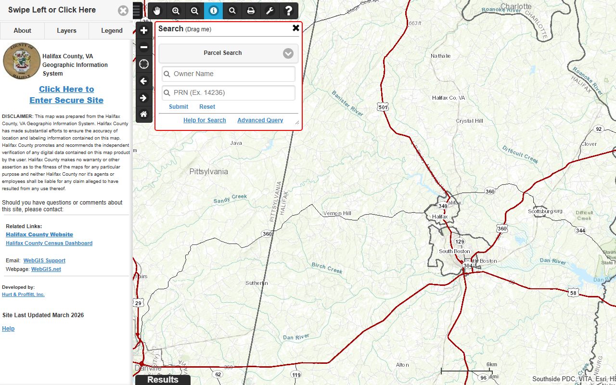Open the Advanced Query link

(x=260, y=120)
